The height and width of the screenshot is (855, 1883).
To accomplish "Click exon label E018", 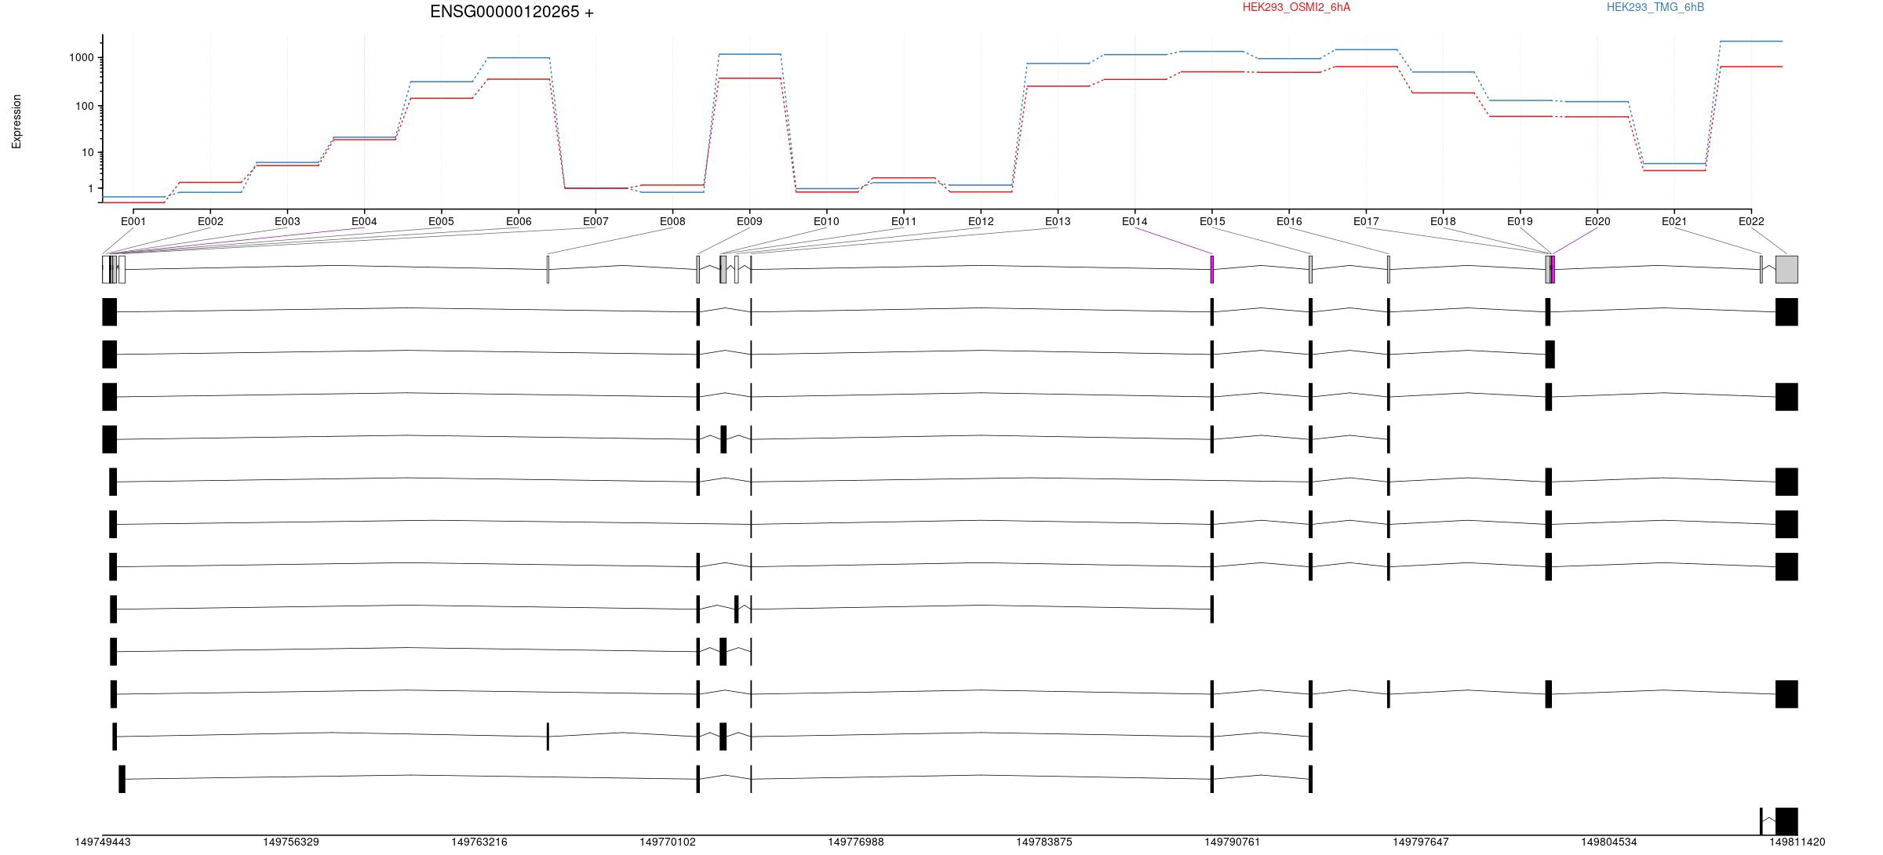I will pyautogui.click(x=1443, y=221).
